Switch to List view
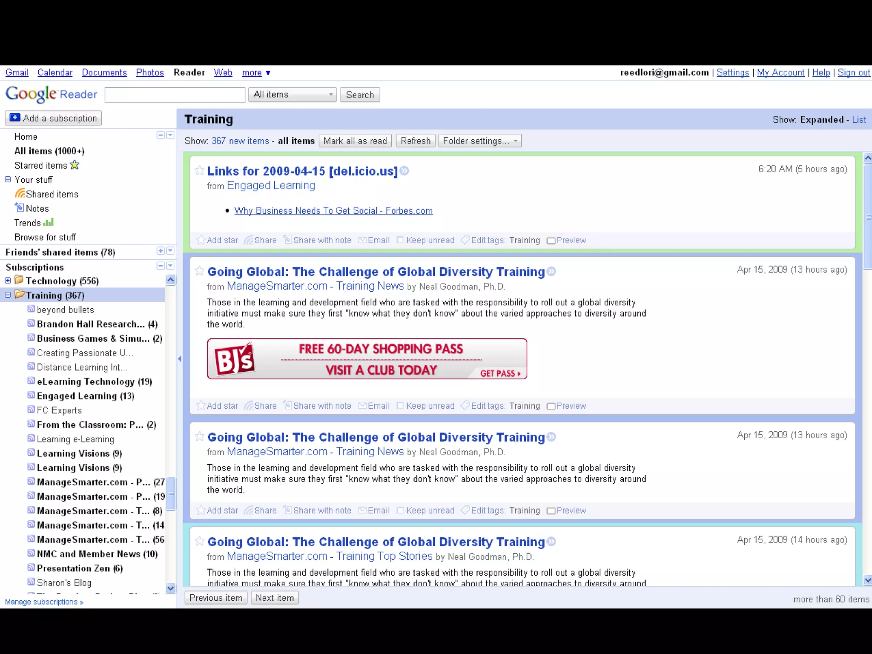This screenshot has width=872, height=654. point(859,120)
